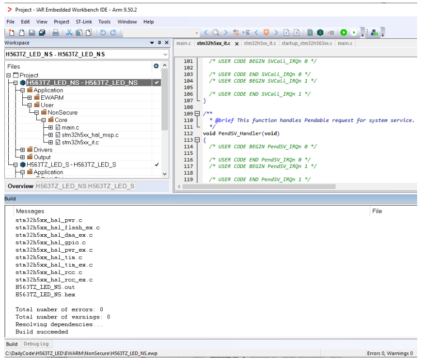Click the Undo arrow icon
The width and height of the screenshot is (423, 363).
pos(103,32)
